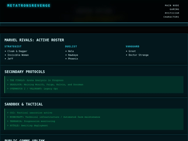Select the MINECRAFT technical infrastructure line

point(54,117)
